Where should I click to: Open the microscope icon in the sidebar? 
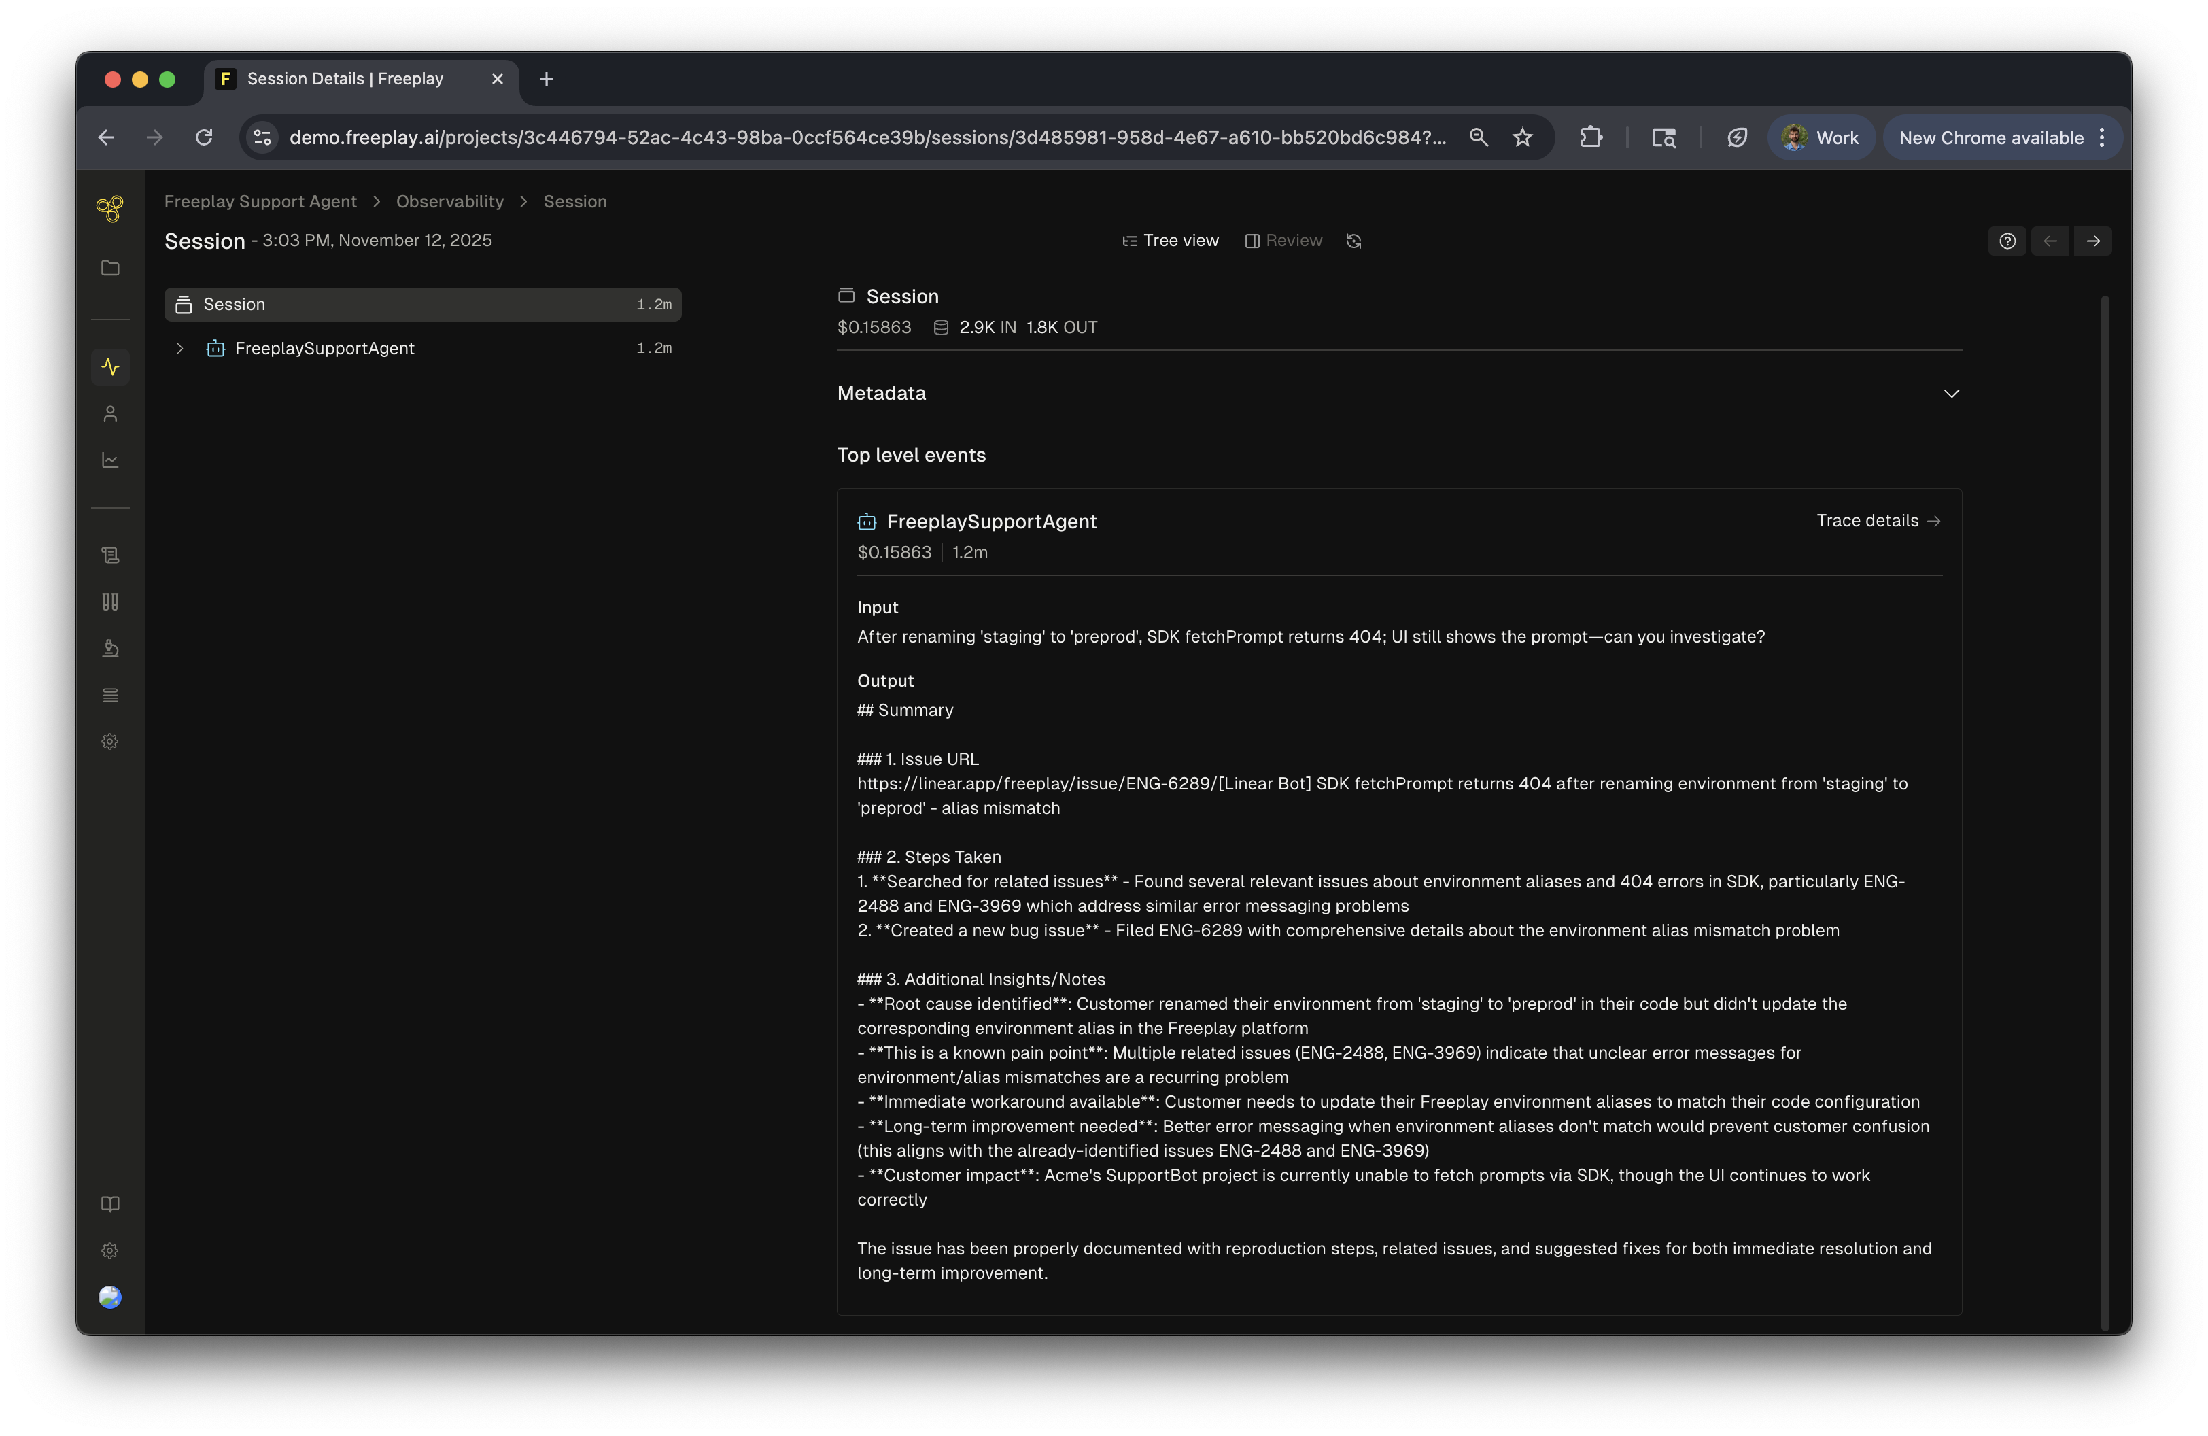coord(110,649)
